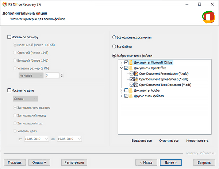Uncheck 'Другие типы файлов' checkbox

click(x=126, y=96)
